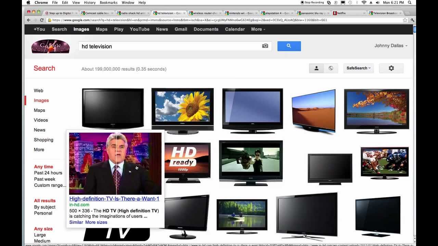Screen dimensions: 438x246
Task: Open the football game TV thumbnail
Action: point(385,163)
